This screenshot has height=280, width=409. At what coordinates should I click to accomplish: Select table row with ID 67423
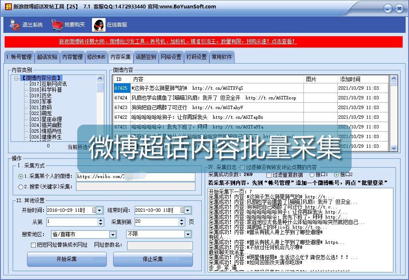pyautogui.click(x=251, y=107)
